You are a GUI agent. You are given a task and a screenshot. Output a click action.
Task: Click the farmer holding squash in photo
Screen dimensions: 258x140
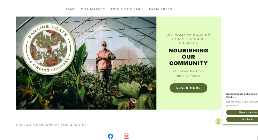[105, 63]
